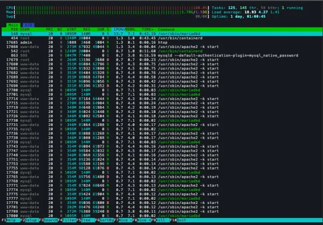Switch to the I/O tab
The height and width of the screenshot is (225, 323).
[x=27, y=25]
